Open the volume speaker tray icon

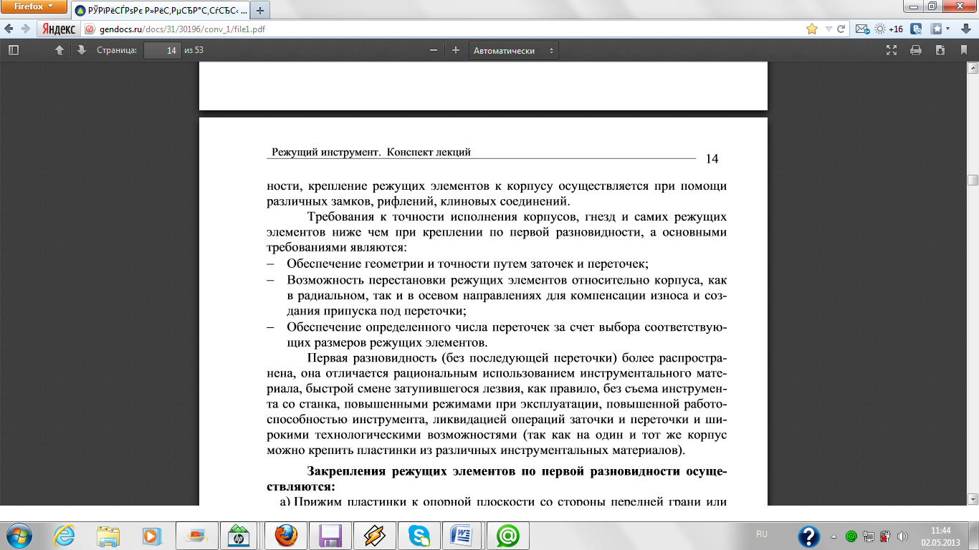[x=902, y=535]
